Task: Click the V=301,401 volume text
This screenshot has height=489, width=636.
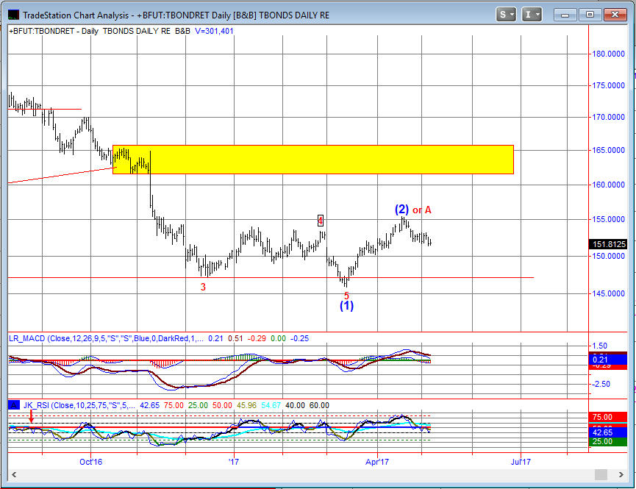Action: pos(214,31)
